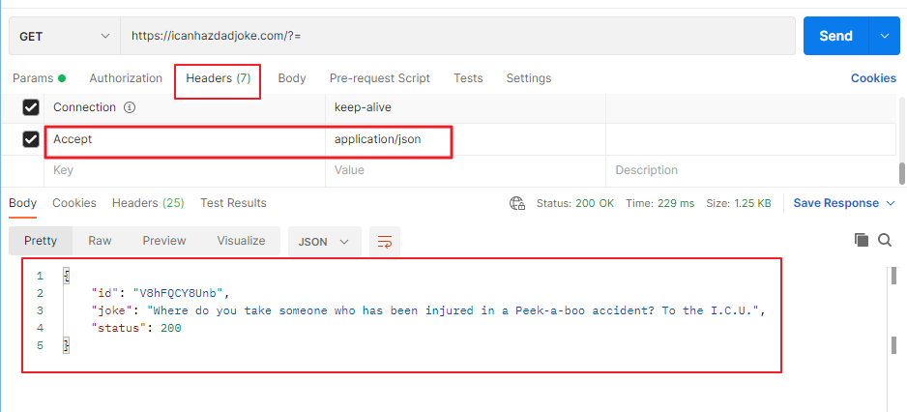View the response Headers (25) tab
907x412 pixels.
tap(148, 203)
